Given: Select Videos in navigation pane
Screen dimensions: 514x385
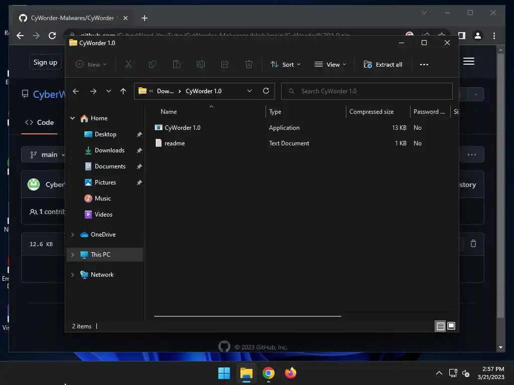Looking at the screenshot, I should pos(103,215).
